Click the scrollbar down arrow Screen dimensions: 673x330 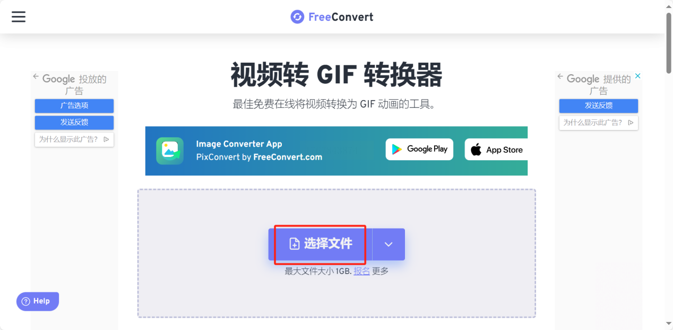click(669, 324)
